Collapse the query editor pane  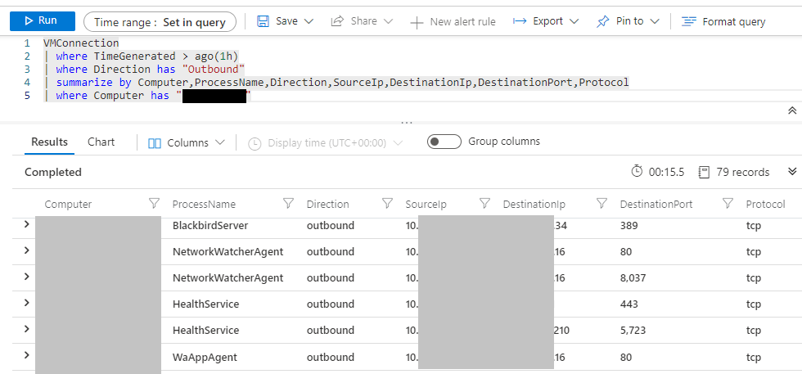(x=791, y=110)
